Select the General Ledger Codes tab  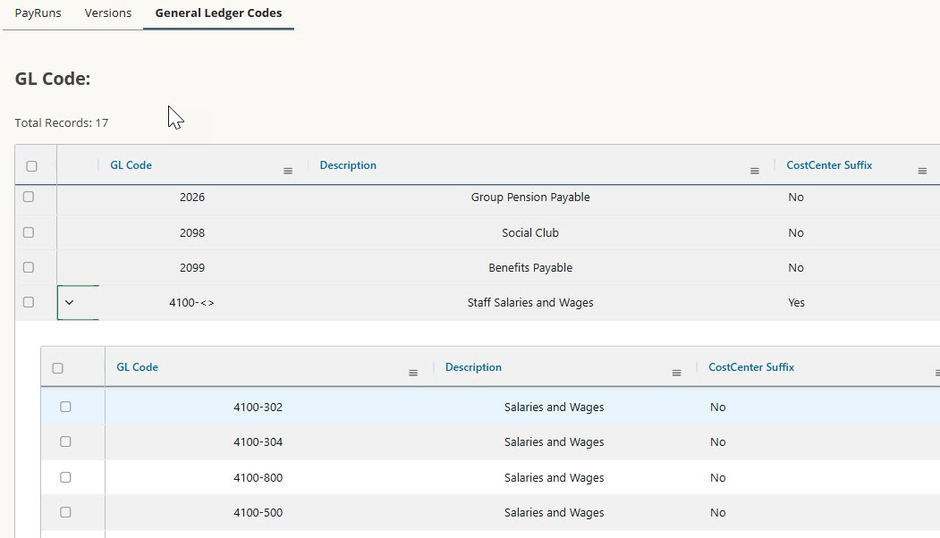click(x=218, y=13)
